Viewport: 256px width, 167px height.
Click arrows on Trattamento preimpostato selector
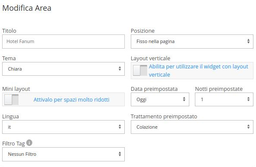[x=248, y=127]
